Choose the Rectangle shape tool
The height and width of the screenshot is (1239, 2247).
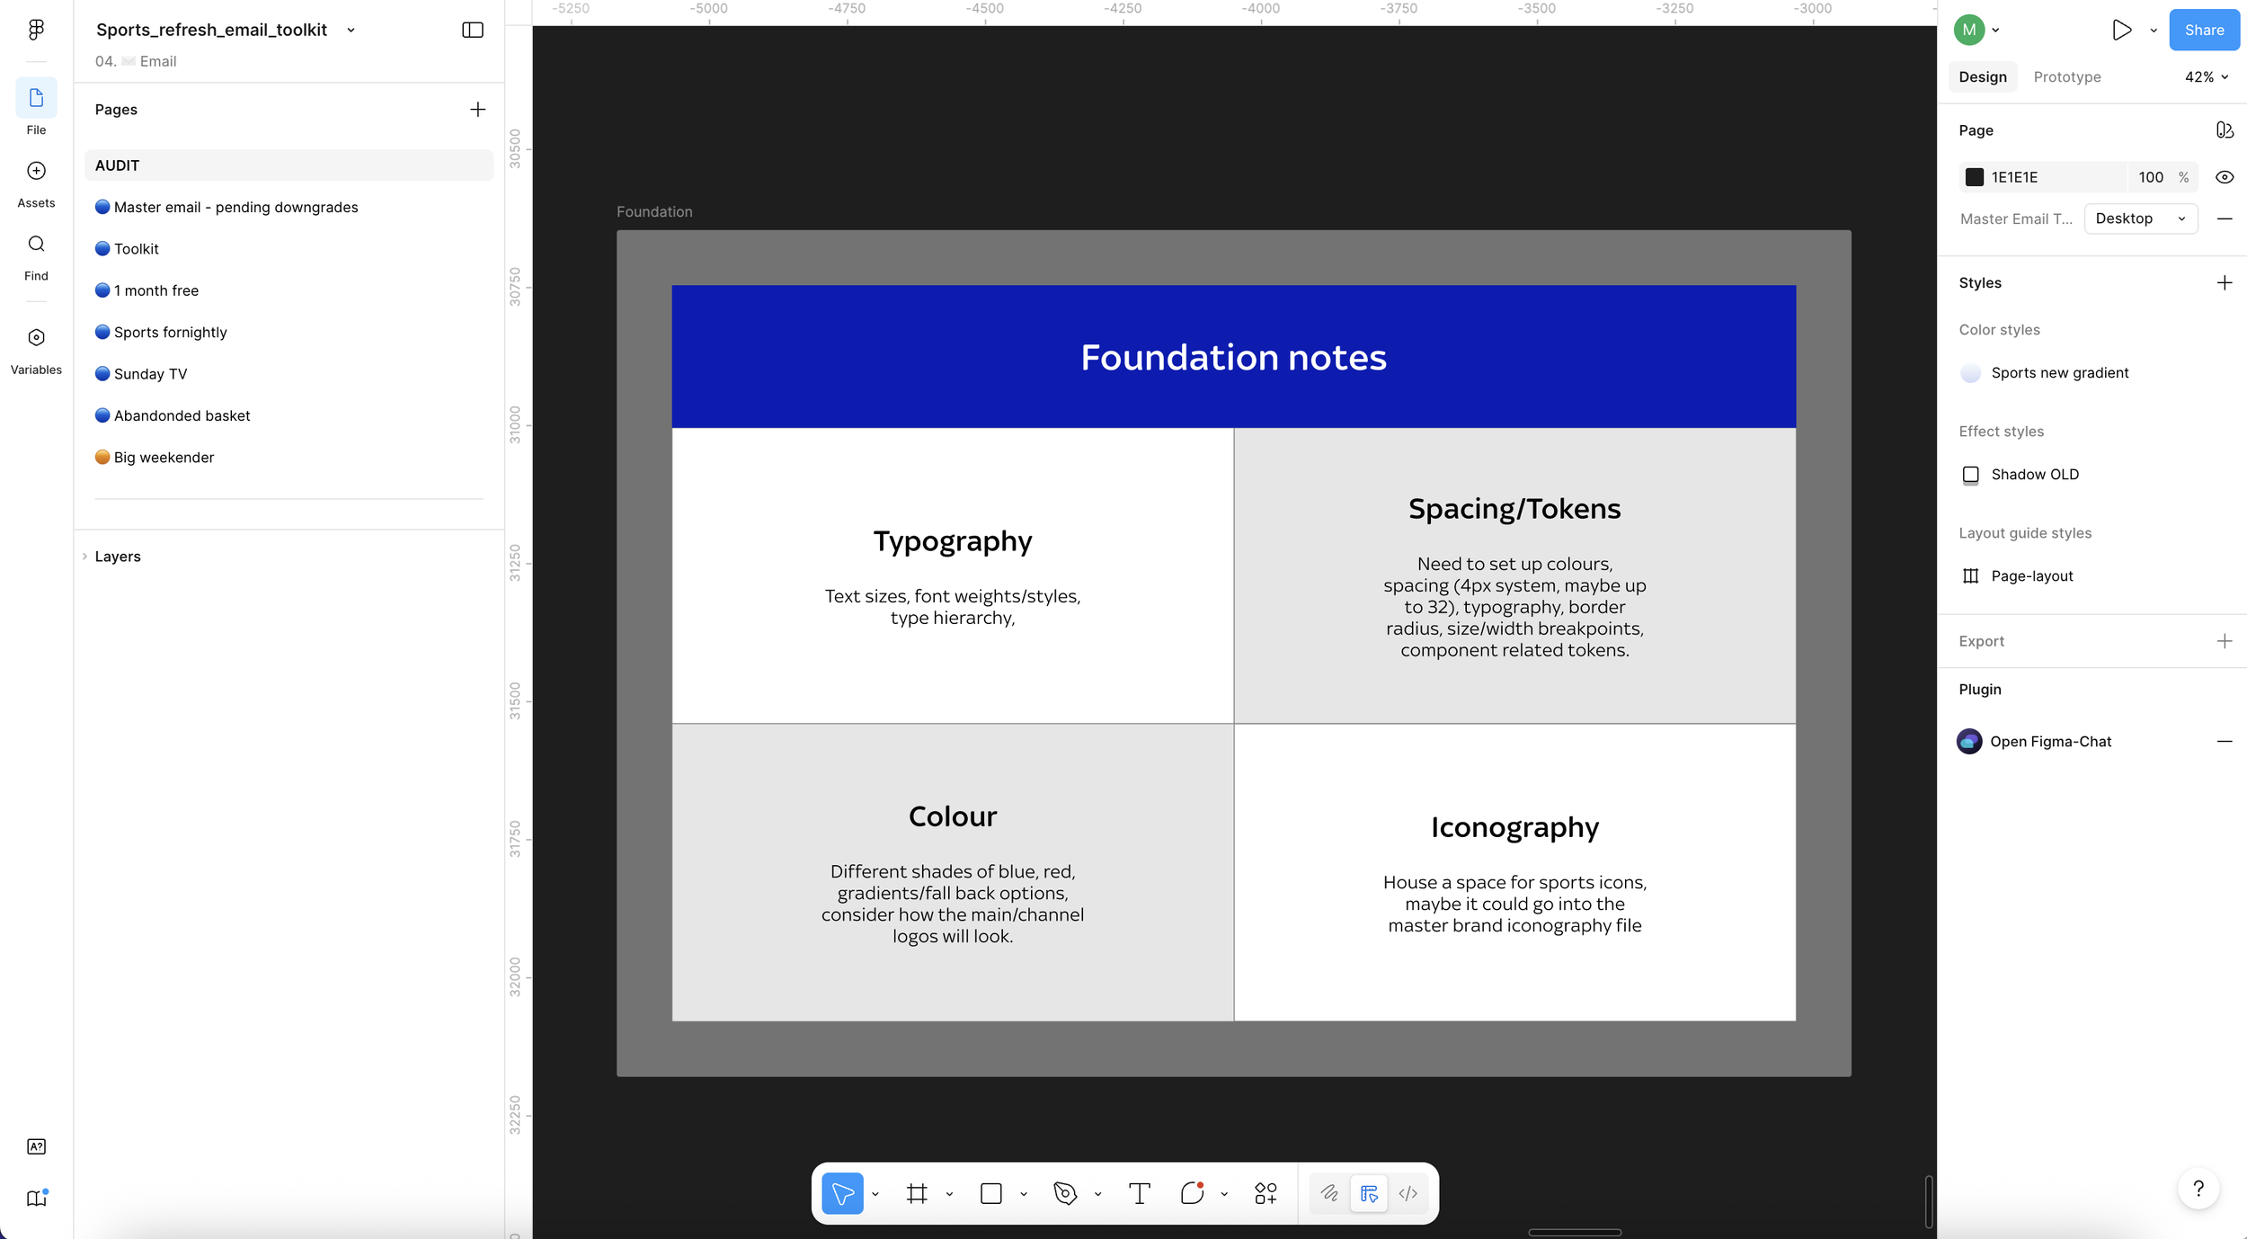(x=990, y=1193)
